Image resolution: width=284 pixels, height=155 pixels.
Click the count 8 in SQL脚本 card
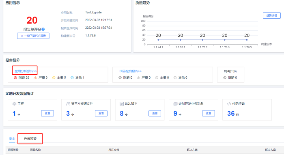[x=122, y=114]
